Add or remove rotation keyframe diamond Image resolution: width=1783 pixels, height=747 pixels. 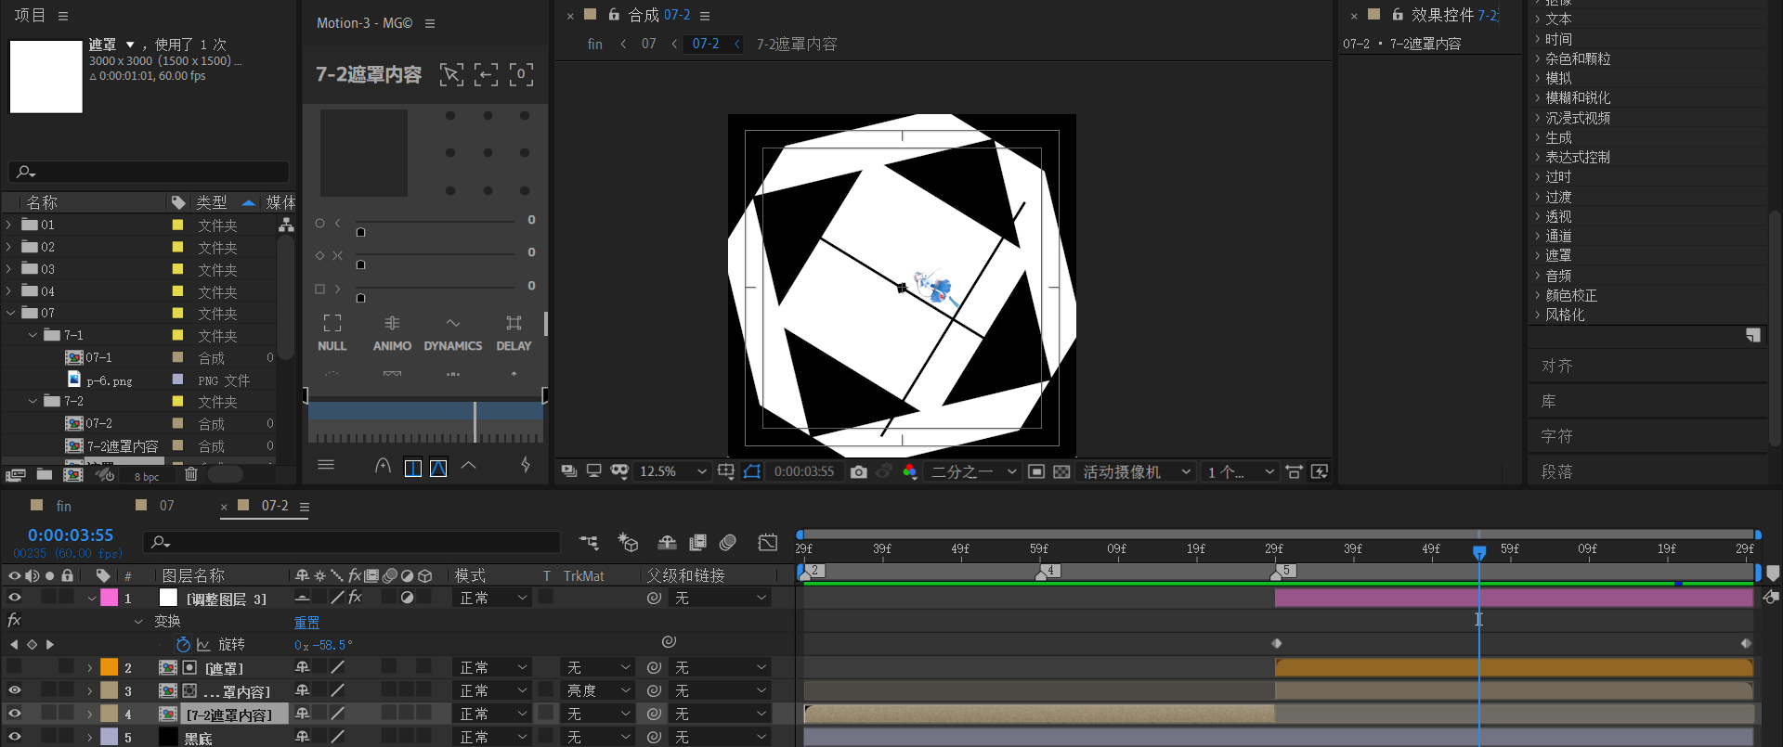click(x=32, y=644)
